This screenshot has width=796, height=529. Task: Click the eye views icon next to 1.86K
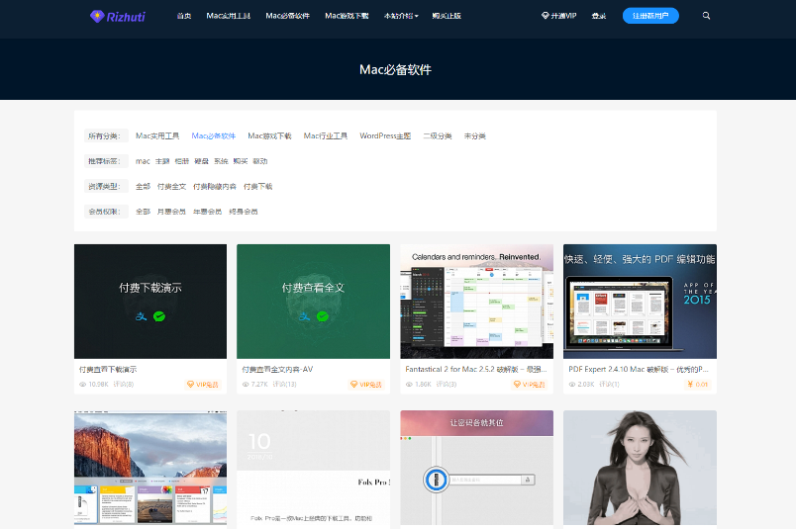pyautogui.click(x=409, y=385)
